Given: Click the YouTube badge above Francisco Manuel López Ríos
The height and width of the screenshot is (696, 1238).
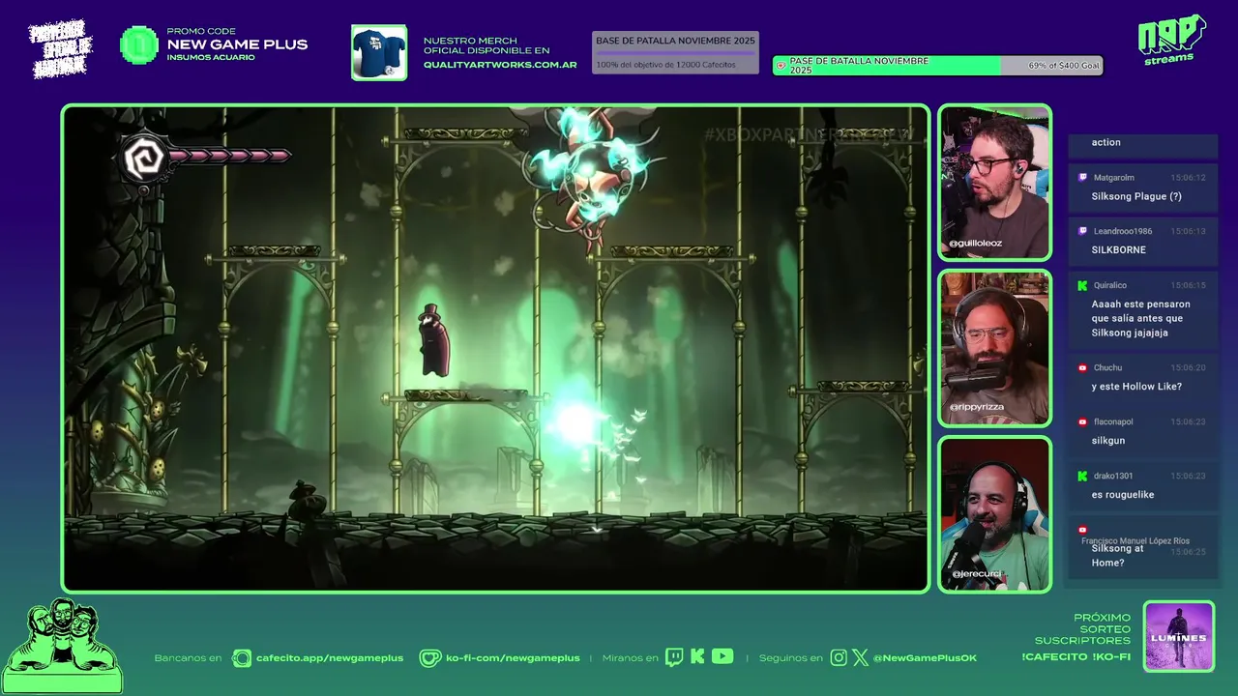Looking at the screenshot, I should point(1082,530).
